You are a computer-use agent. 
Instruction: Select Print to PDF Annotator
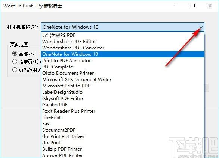(x=123, y=61)
